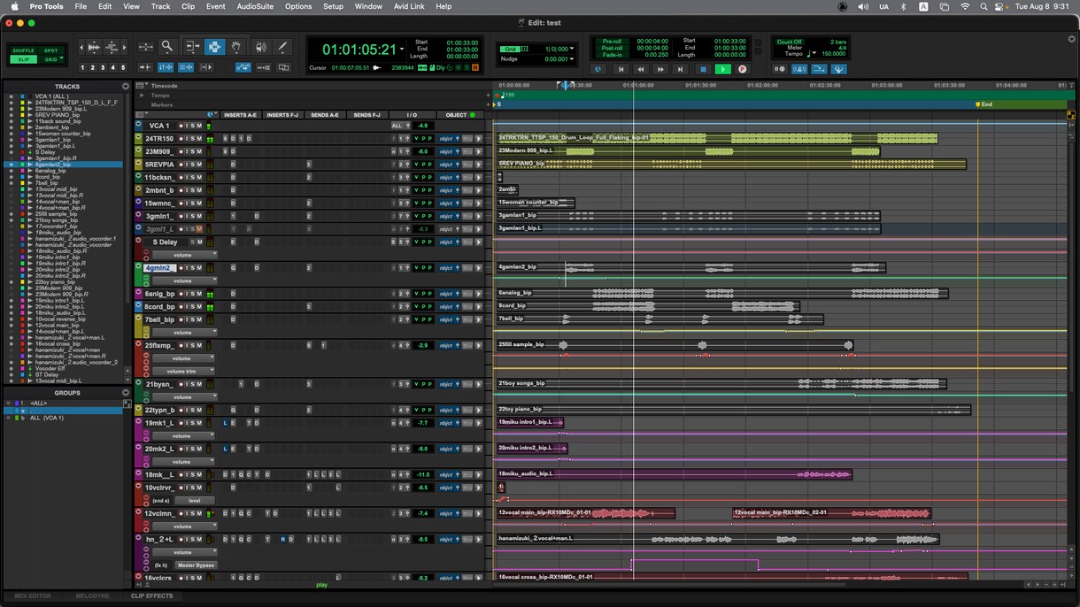Click the Rewind transport button

click(640, 69)
